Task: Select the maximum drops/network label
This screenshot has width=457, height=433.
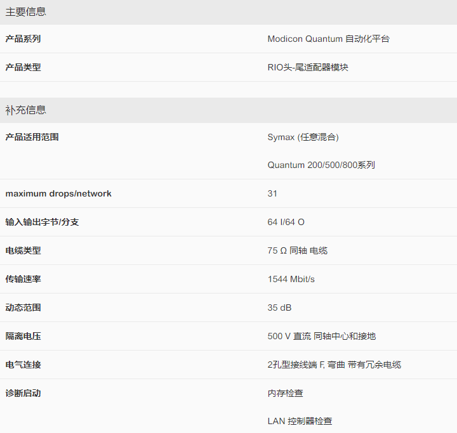Action: point(58,193)
